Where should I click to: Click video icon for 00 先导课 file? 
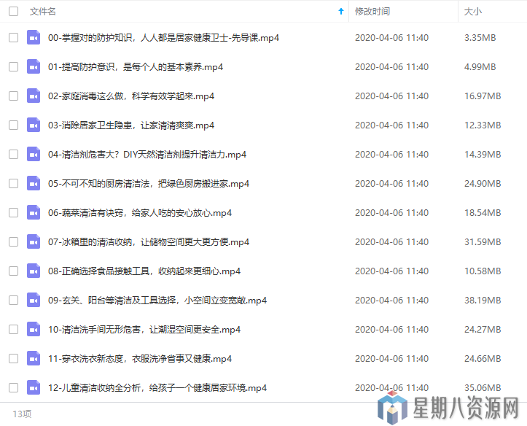(34, 37)
